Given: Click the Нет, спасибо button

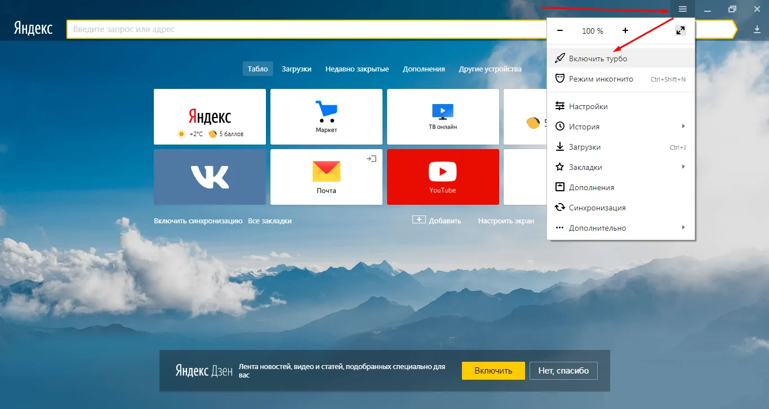Looking at the screenshot, I should (x=563, y=371).
